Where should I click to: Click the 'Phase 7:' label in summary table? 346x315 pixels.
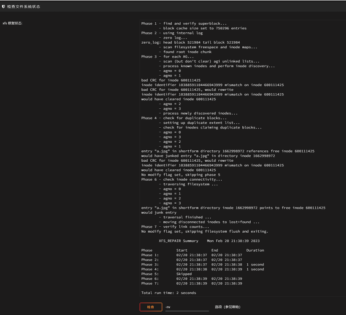pyautogui.click(x=150, y=283)
